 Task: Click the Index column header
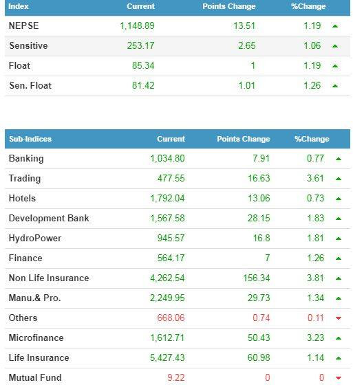pos(19,6)
